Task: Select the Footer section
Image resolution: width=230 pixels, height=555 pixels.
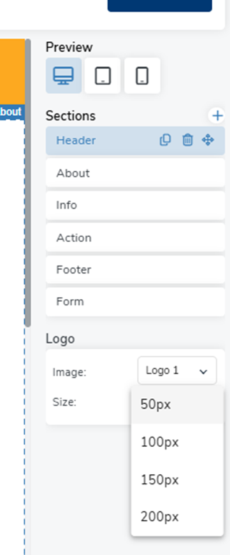Action: (x=135, y=270)
